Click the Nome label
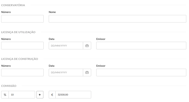Image resolution: width=189 pixels, height=102 pixels. pos(52,12)
